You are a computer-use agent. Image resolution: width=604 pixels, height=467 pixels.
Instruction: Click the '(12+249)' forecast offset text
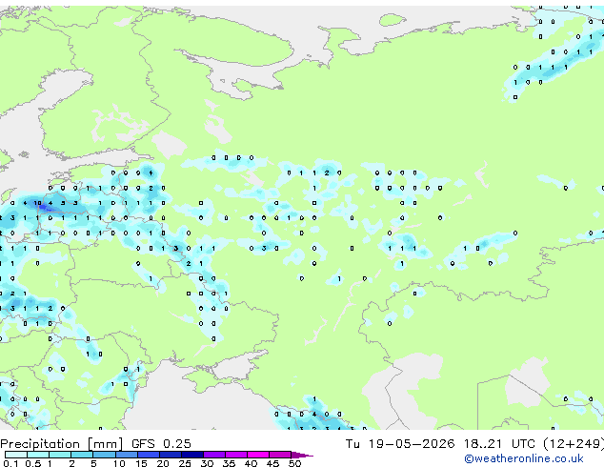574,444
